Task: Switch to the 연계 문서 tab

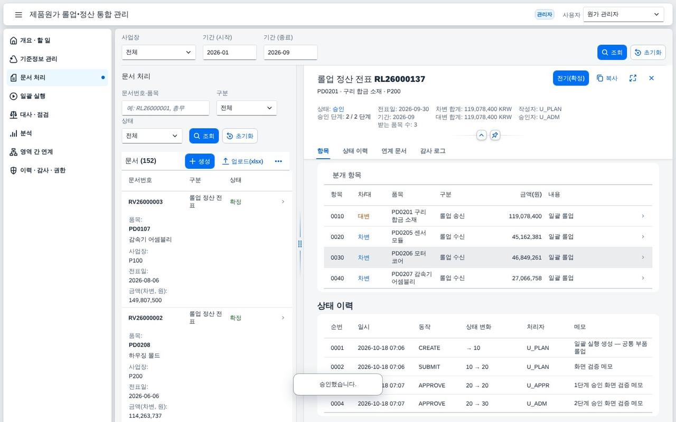Action: (394, 151)
